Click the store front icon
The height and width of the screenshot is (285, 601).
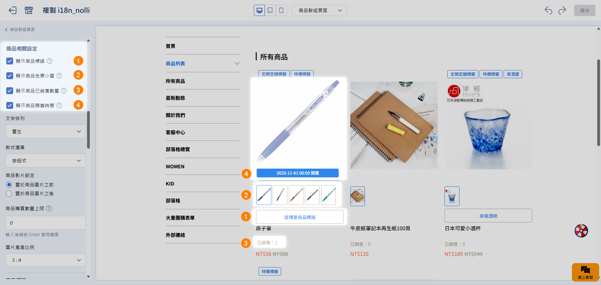pyautogui.click(x=29, y=10)
